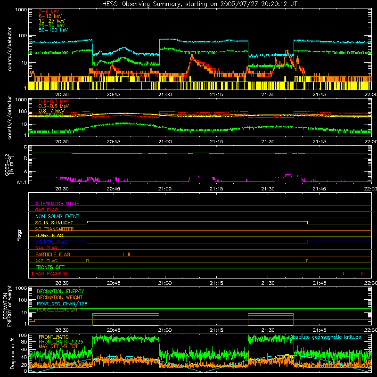Select the NON_SOLAR_EVENT flag label
The height and width of the screenshot is (377, 377).
[x=57, y=216]
